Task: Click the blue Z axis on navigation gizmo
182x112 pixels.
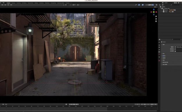Action: pyautogui.click(x=154, y=9)
